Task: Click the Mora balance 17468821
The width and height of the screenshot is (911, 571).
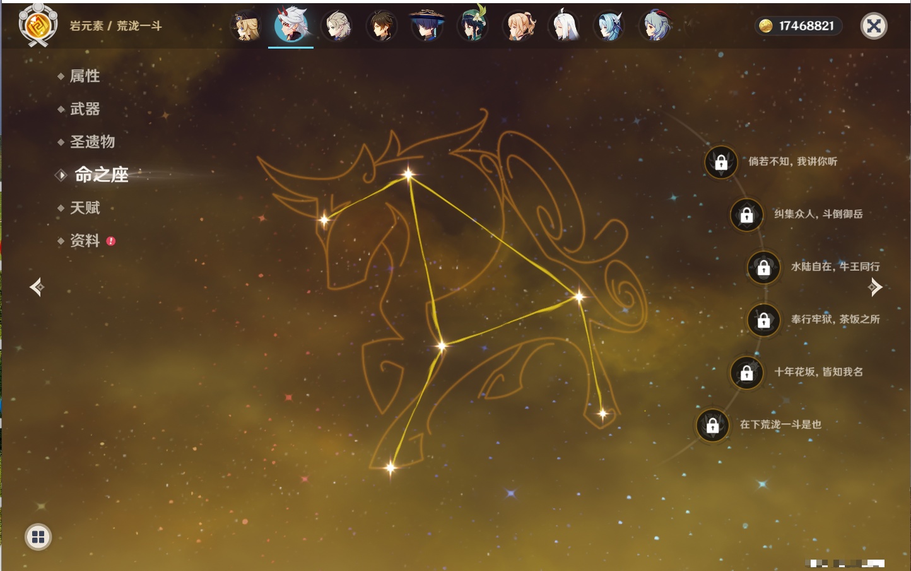Action: [x=806, y=26]
